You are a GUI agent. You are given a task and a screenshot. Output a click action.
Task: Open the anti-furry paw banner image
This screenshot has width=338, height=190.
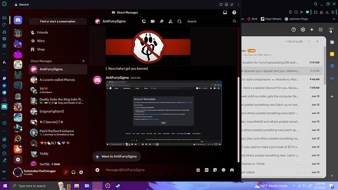(x=148, y=46)
